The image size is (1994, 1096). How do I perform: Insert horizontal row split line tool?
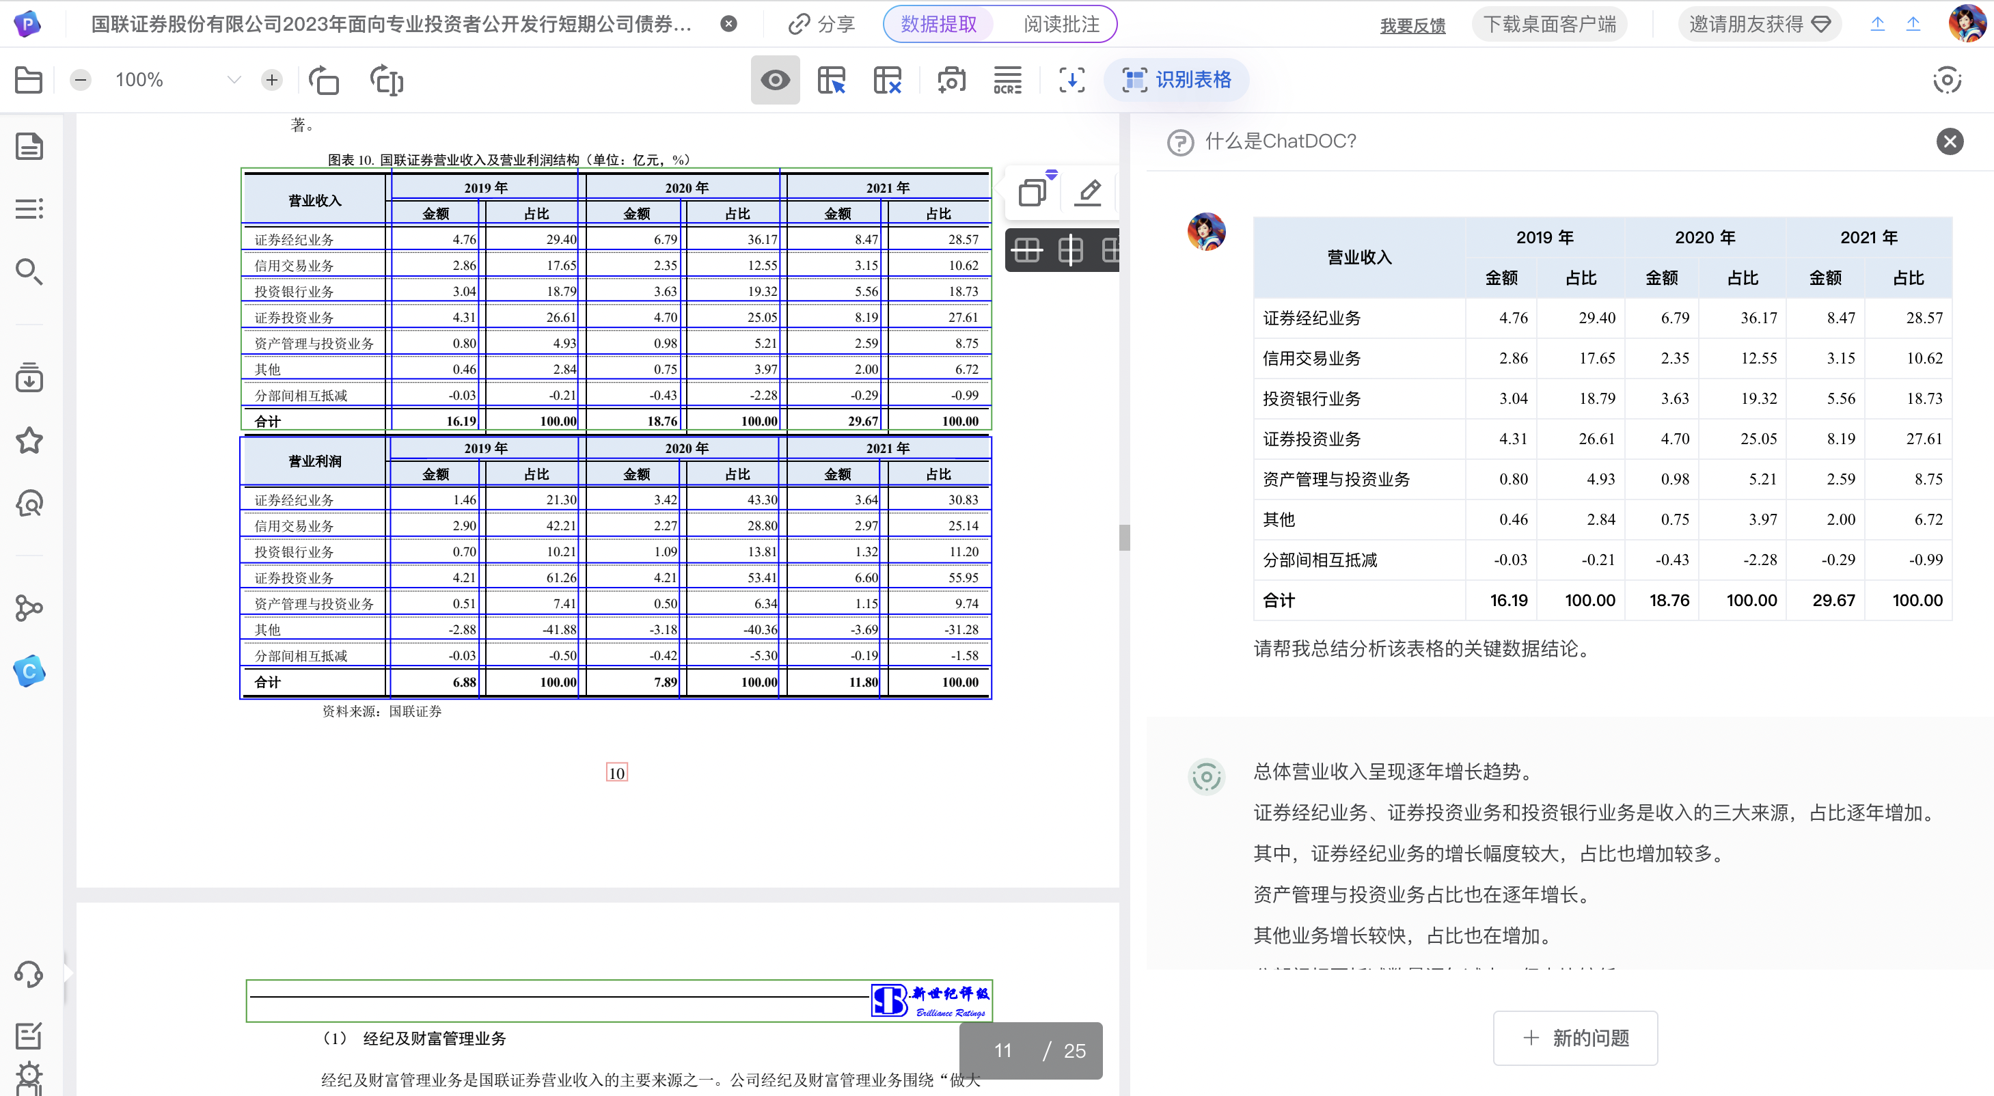1028,250
